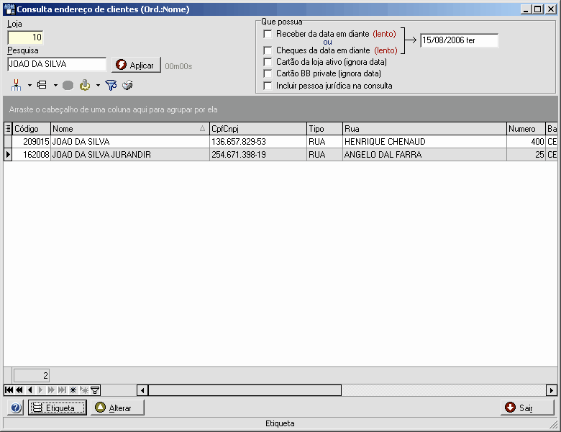This screenshot has height=432, width=561.
Task: Click the row indicator arrow of JURANDIR row
Action: [x=8, y=155]
